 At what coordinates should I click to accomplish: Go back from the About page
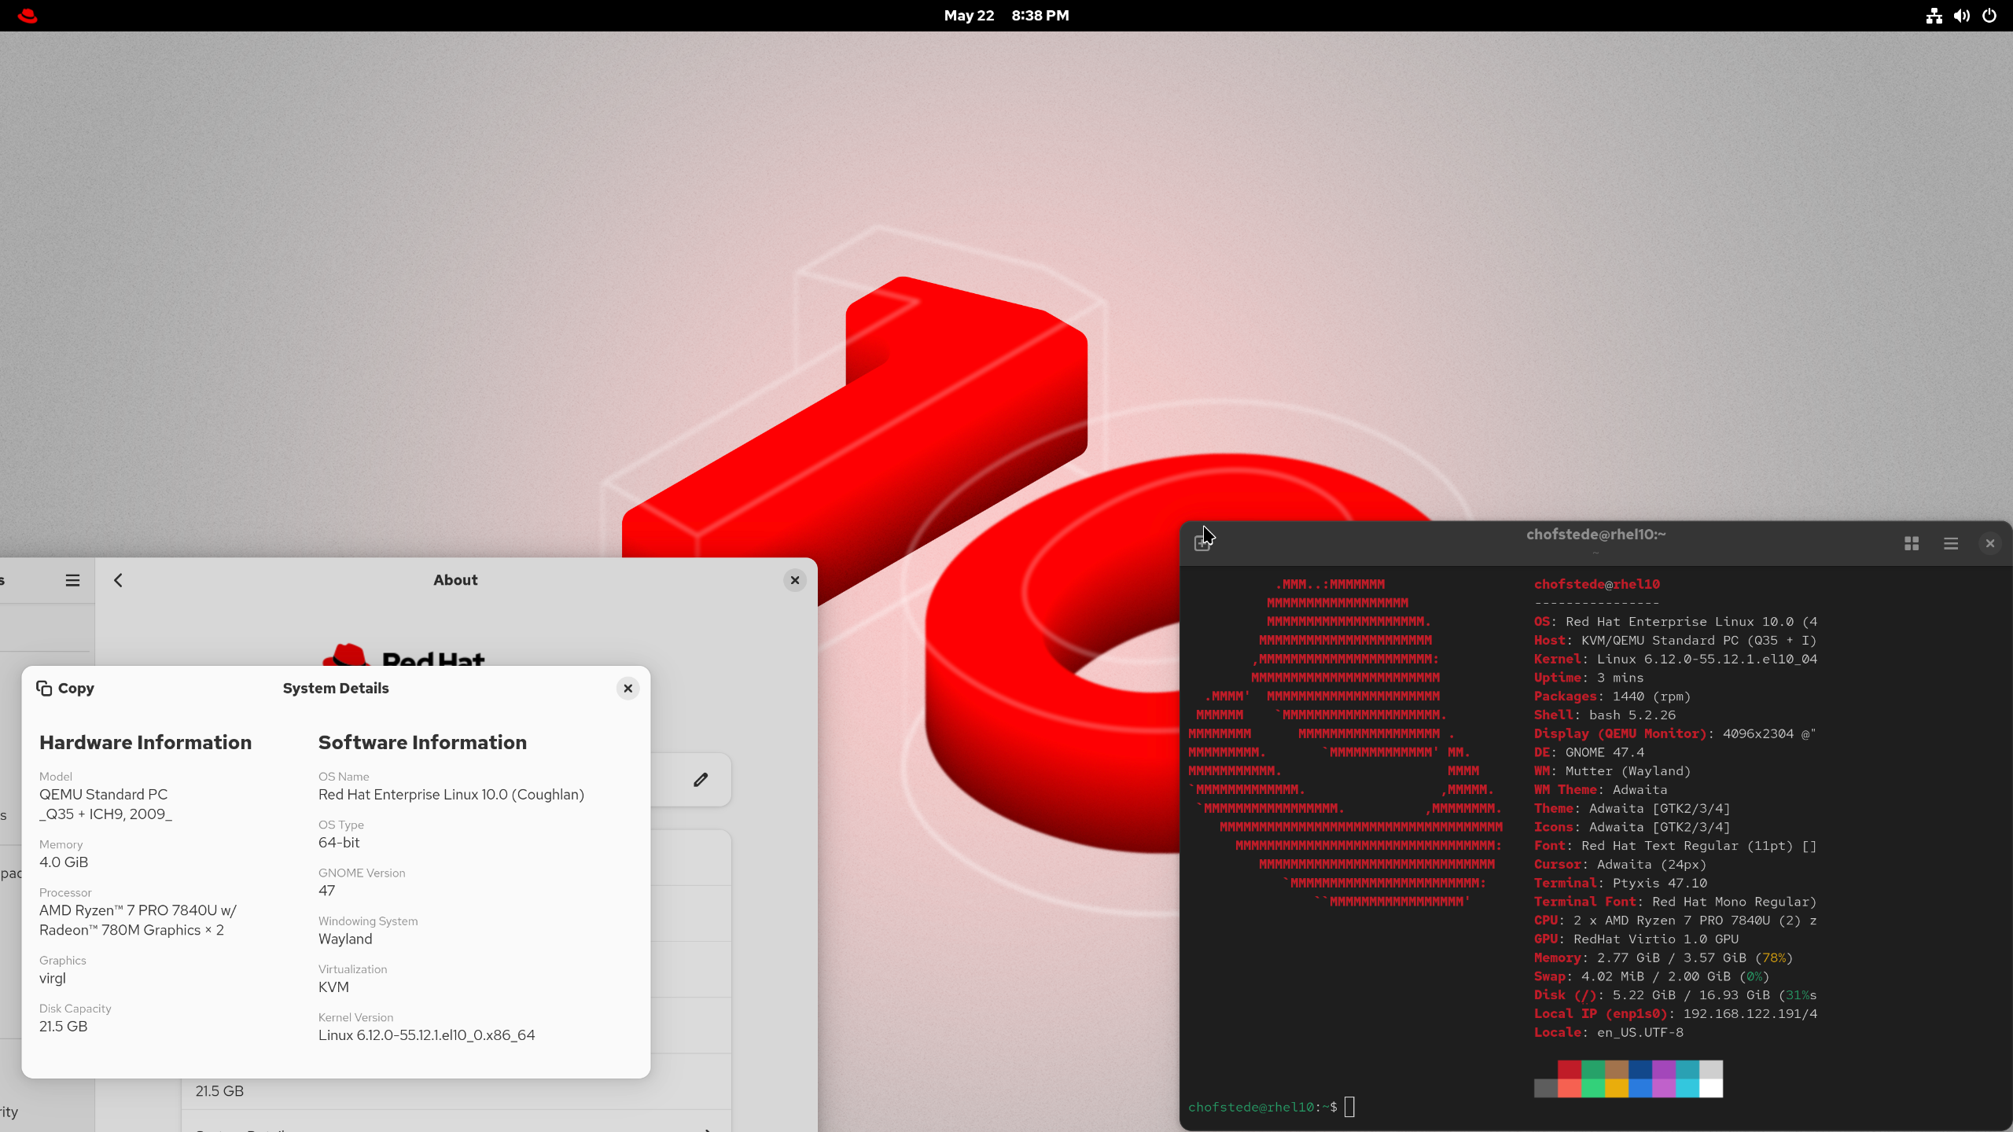tap(118, 580)
